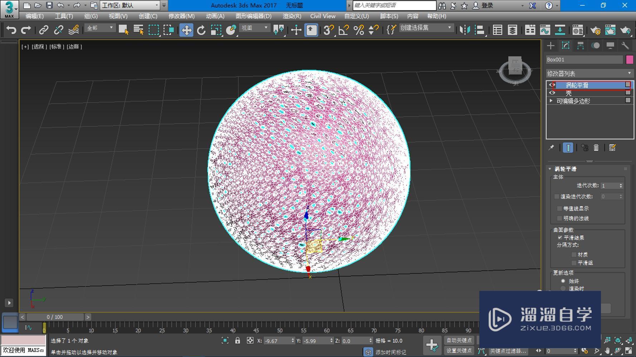Open the Render Setup dialog
This screenshot has width=636, height=357.
(x=595, y=30)
